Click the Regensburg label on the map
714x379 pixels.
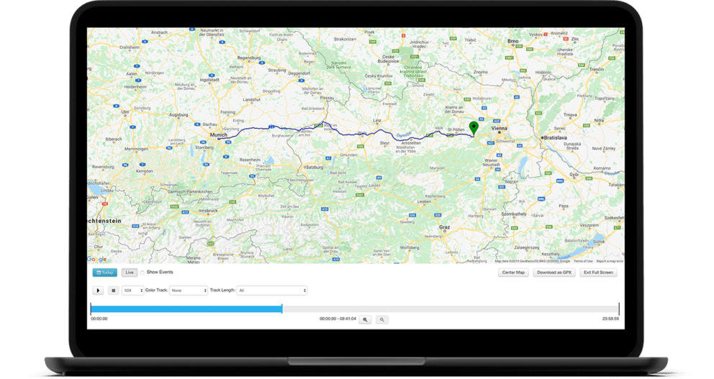249,58
